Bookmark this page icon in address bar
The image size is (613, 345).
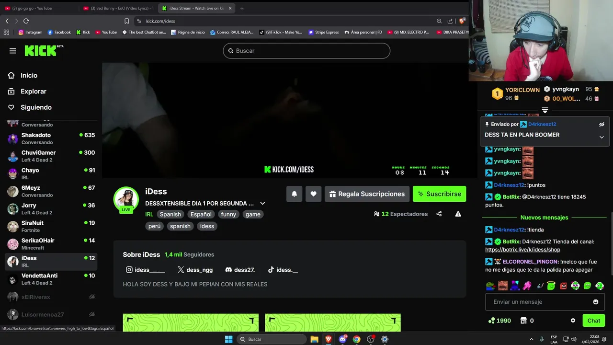tap(126, 21)
